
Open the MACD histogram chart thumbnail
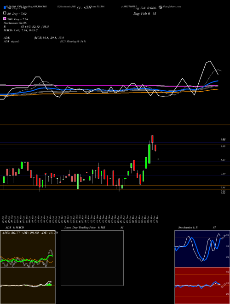(x=28, y=286)
